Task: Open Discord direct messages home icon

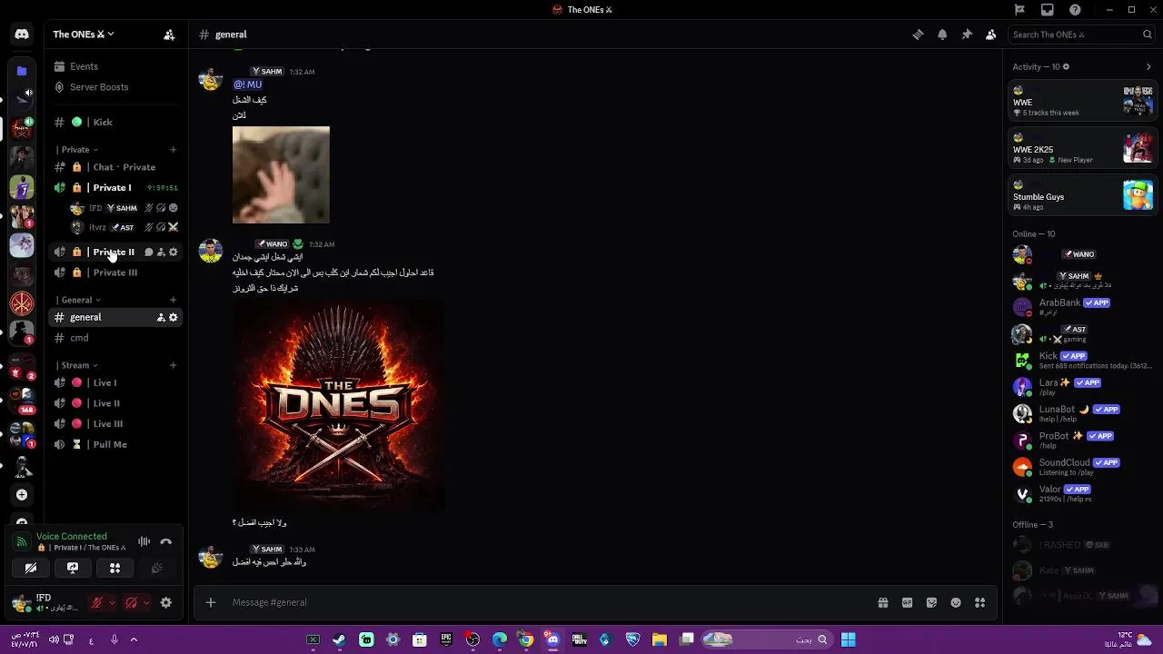Action: pyautogui.click(x=22, y=35)
